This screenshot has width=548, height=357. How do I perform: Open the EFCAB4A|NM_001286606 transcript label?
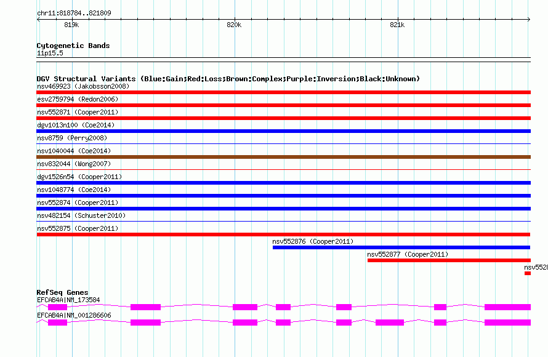[74, 315]
